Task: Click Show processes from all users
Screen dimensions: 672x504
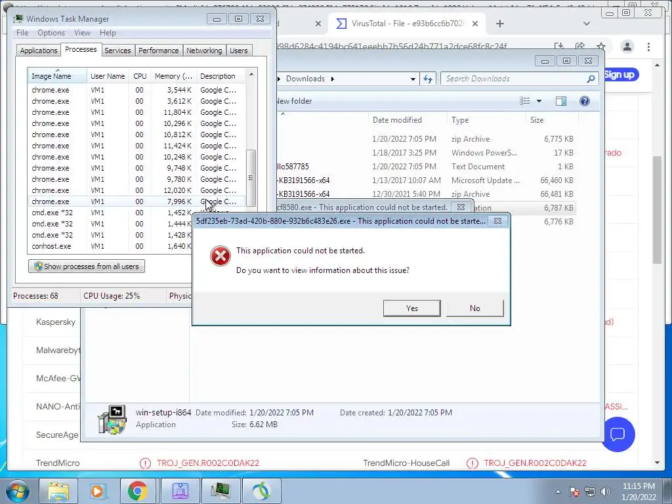Action: coord(87,266)
